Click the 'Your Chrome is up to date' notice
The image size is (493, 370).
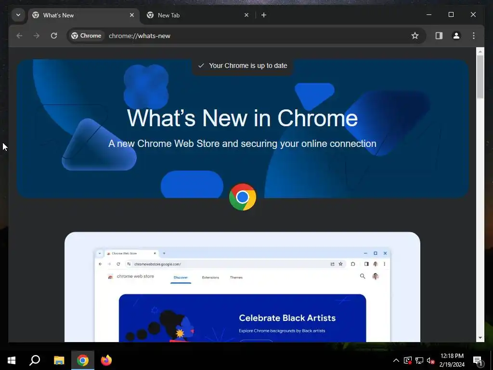point(243,66)
